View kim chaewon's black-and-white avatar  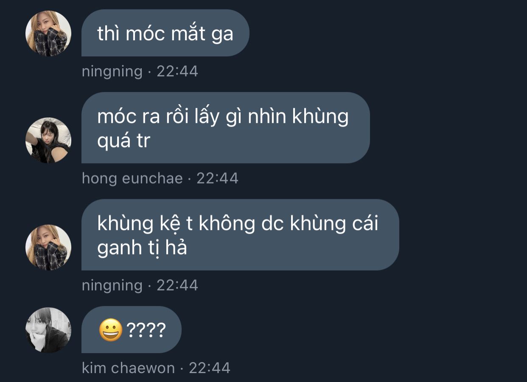(x=48, y=330)
